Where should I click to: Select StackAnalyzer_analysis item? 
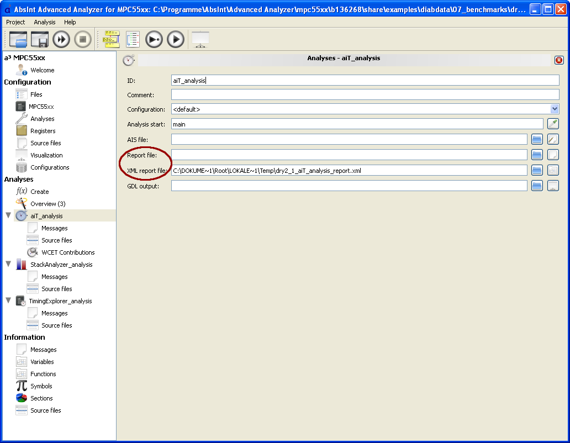54,264
